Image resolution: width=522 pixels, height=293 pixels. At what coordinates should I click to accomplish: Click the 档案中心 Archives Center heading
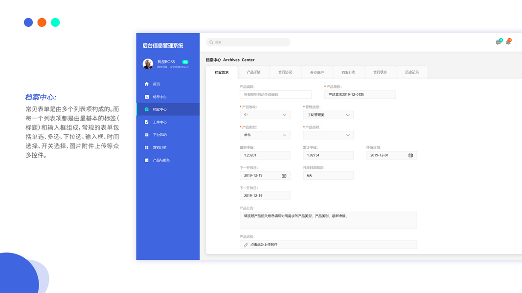230,60
